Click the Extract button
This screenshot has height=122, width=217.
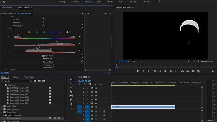188,71
